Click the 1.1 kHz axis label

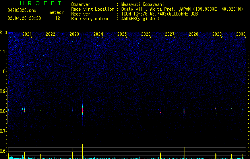pos(3,52)
